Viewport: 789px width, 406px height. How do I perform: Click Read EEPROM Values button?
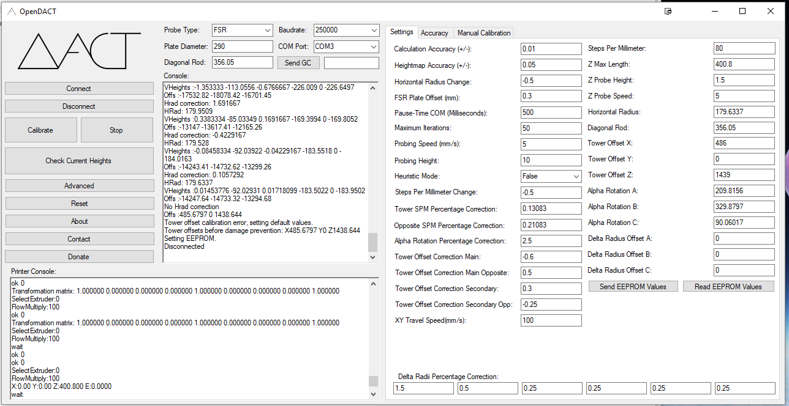click(x=728, y=286)
